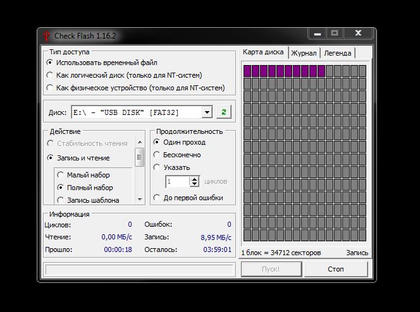Click the action list scroll down arrow

pyautogui.click(x=140, y=199)
